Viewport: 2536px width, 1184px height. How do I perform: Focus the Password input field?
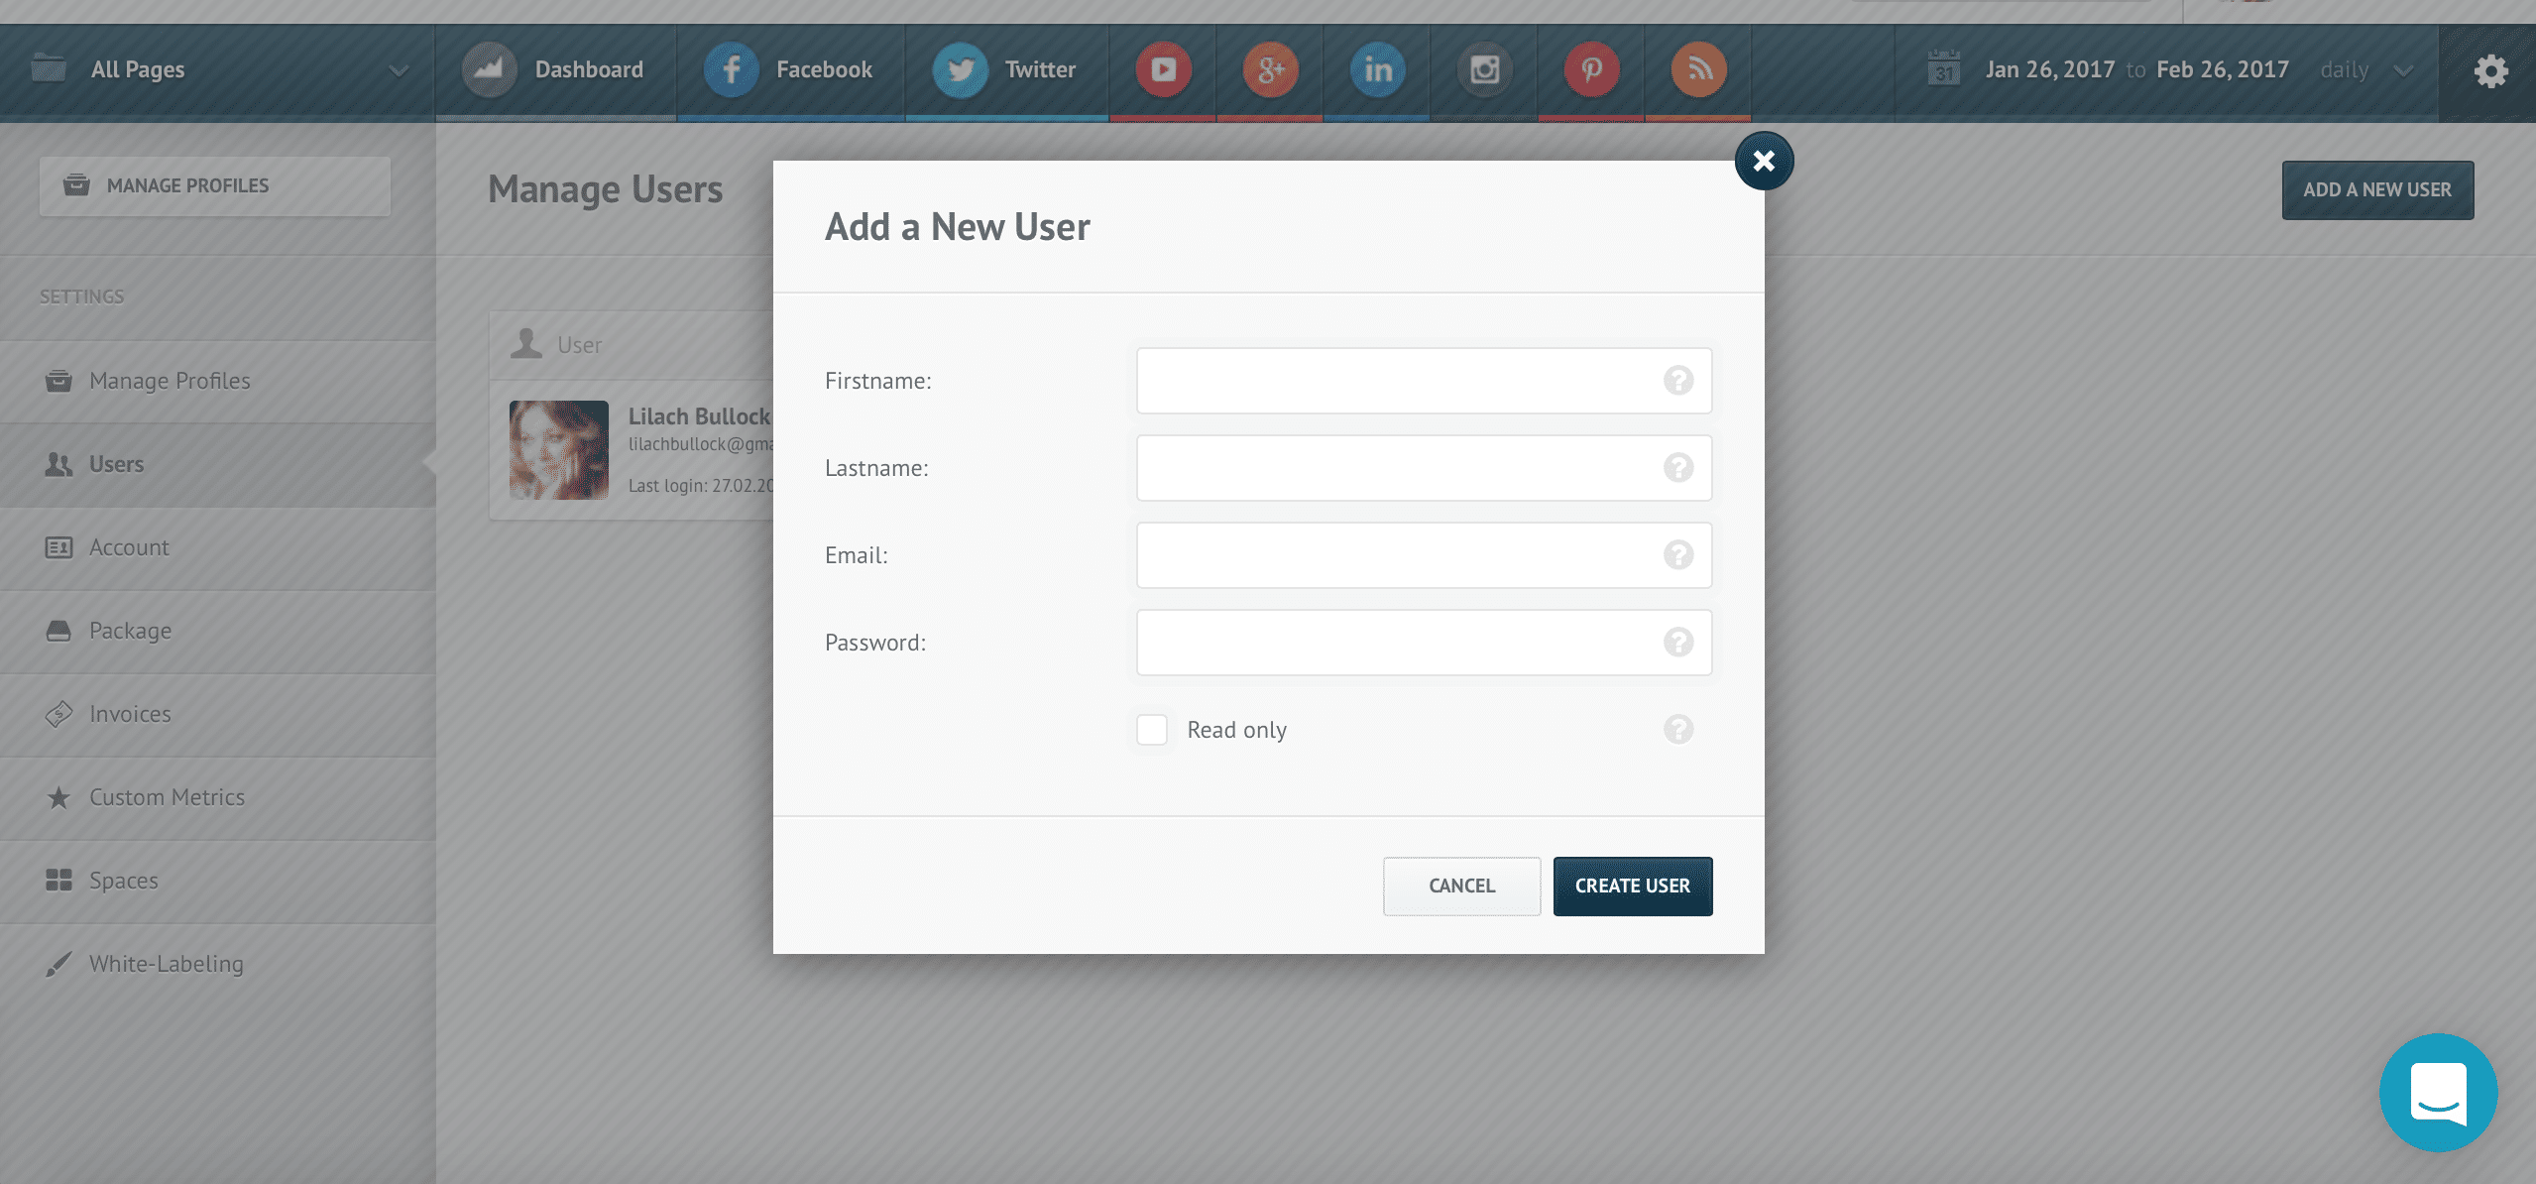[1424, 643]
